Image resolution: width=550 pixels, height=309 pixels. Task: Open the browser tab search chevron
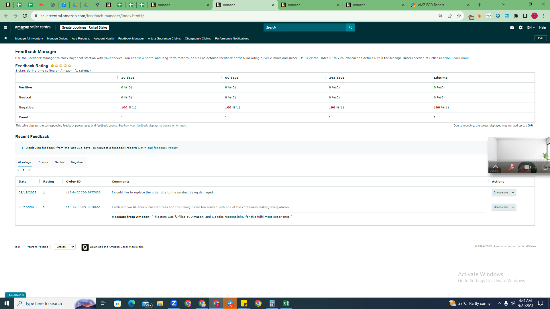pyautogui.click(x=504, y=4)
